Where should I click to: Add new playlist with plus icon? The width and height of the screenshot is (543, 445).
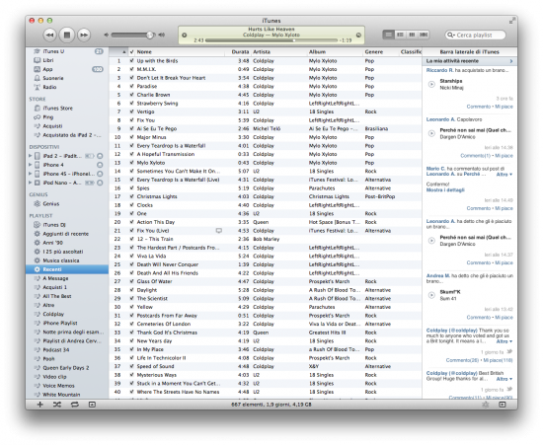(40, 405)
